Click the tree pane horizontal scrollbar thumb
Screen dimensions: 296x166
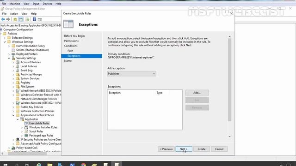[27, 154]
